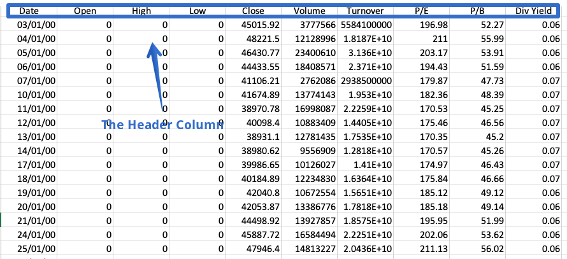Image resolution: width=567 pixels, height=259 pixels.
Task: Select the Volume header cell
Action: pos(309,11)
